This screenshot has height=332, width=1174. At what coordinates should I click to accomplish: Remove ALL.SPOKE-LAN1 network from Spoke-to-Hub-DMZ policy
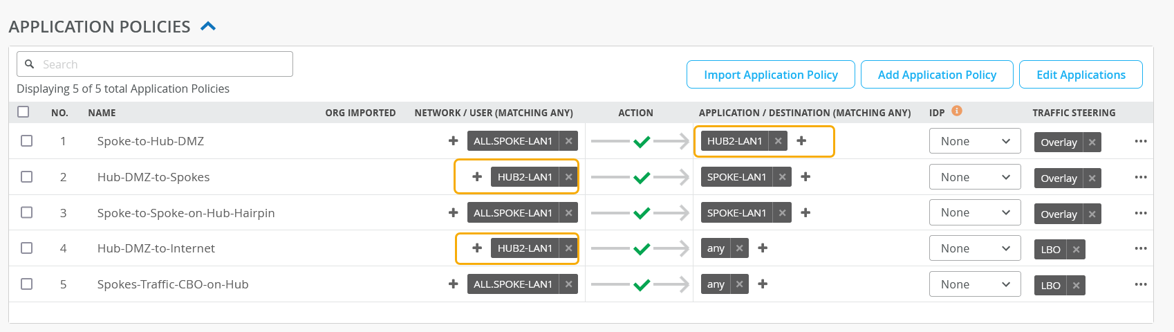coord(568,141)
